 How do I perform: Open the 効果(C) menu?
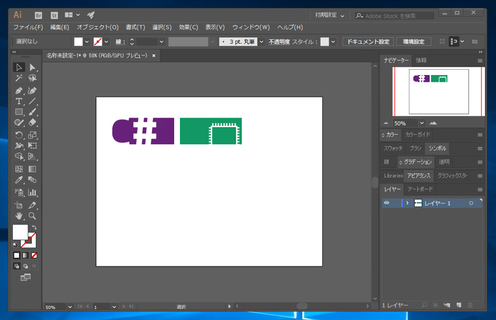[x=188, y=27]
